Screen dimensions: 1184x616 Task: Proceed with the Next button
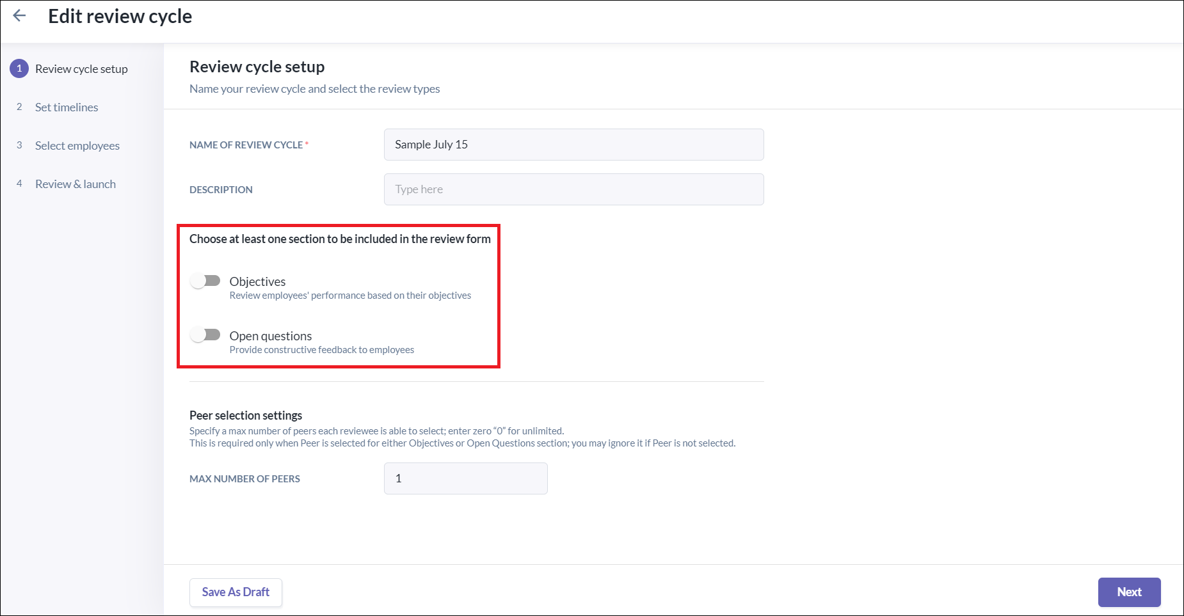[x=1129, y=592]
